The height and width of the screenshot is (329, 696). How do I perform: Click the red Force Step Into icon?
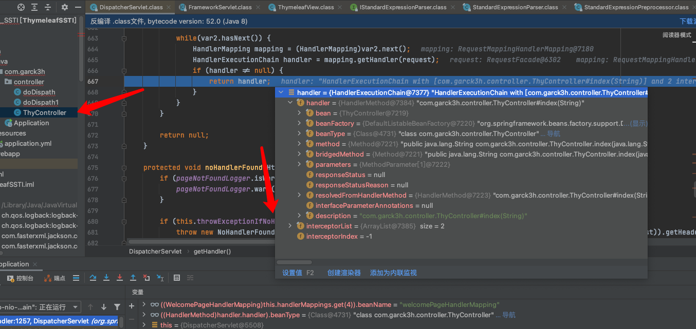click(120, 278)
